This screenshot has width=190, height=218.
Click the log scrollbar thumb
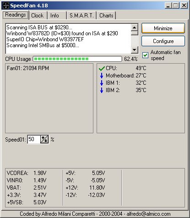tap(135, 33)
